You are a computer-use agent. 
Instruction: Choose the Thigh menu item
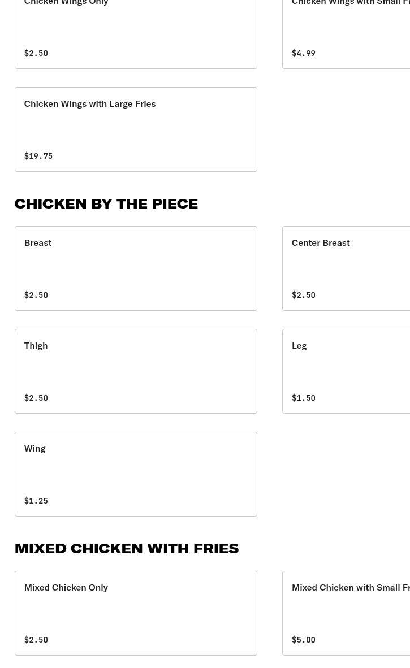tap(136, 371)
